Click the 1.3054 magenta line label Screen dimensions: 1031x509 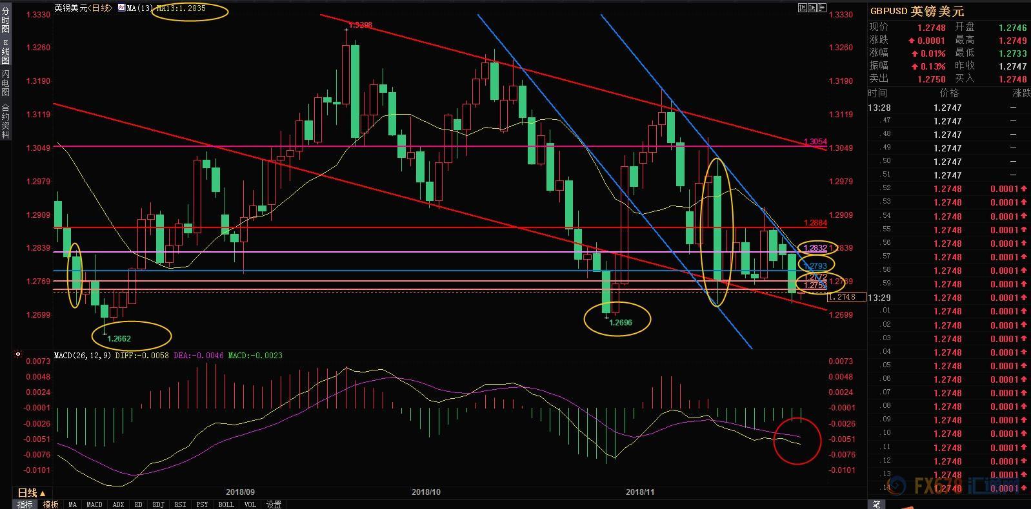[815, 142]
